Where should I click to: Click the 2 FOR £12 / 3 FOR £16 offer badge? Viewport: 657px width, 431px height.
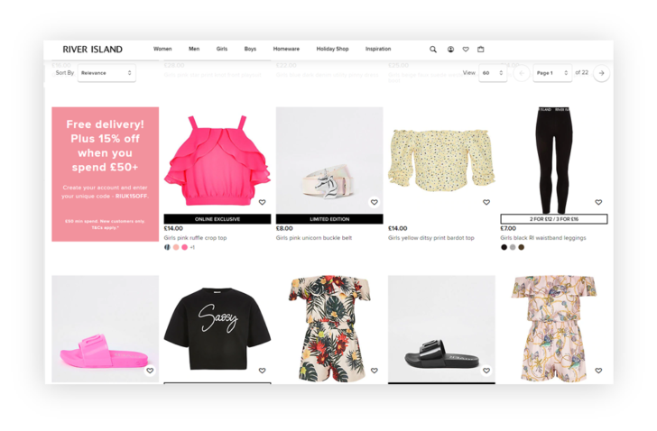click(x=554, y=219)
